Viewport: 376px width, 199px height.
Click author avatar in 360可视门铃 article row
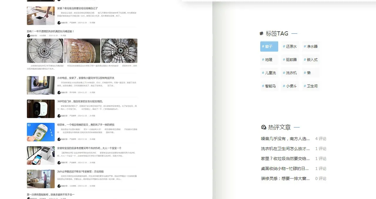coord(59,116)
